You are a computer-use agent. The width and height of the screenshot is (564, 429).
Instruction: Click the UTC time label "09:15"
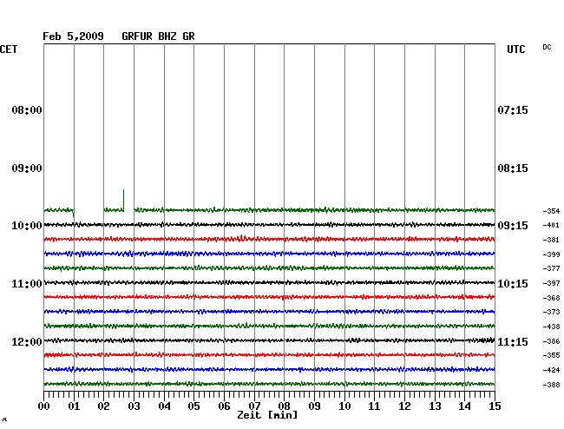click(513, 226)
